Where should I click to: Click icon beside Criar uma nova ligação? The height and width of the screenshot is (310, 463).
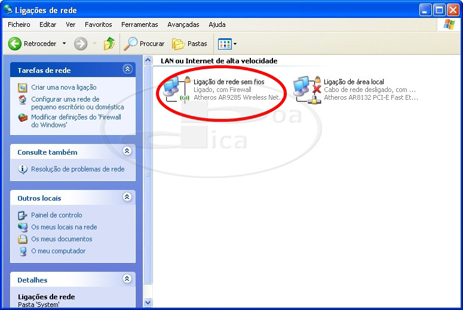[23, 87]
